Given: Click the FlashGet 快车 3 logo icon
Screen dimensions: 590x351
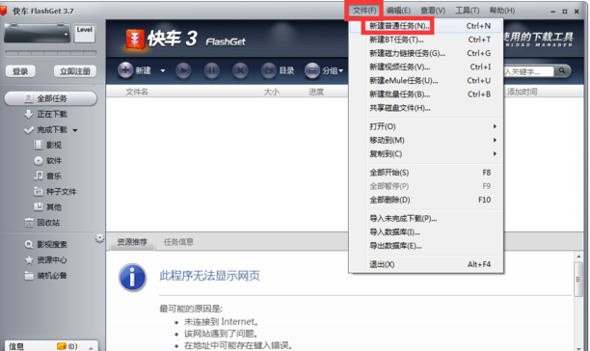Looking at the screenshot, I should [x=135, y=39].
